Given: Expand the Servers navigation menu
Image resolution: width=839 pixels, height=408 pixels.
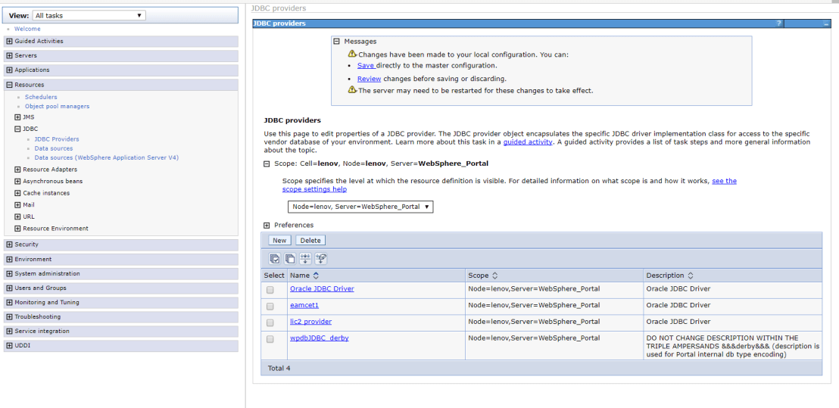Looking at the screenshot, I should (9, 55).
